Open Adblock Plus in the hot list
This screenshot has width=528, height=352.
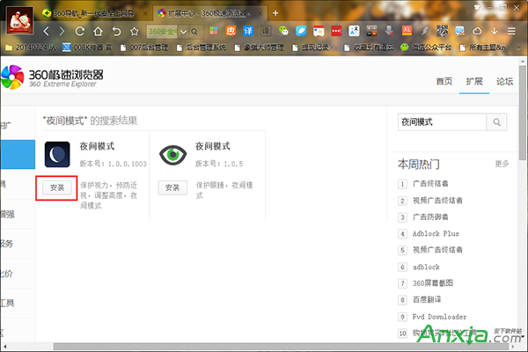tap(436, 233)
